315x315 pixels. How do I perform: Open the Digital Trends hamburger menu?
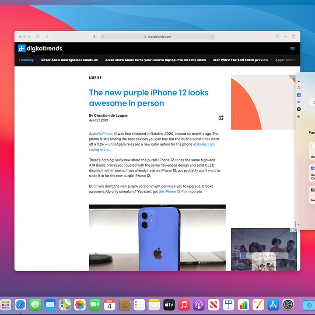coord(292,49)
